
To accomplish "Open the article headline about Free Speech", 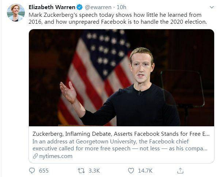I will (x=121, y=134).
